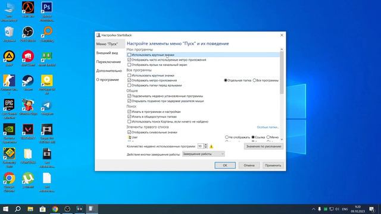Screen dimensions: 381x214
Task: Open the Windows Start button on the taskbar
Action: click(x=5, y=209)
